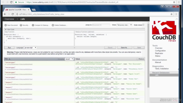Select cafe under Recent Databases
The width and height of the screenshot is (183, 103).
click(164, 75)
